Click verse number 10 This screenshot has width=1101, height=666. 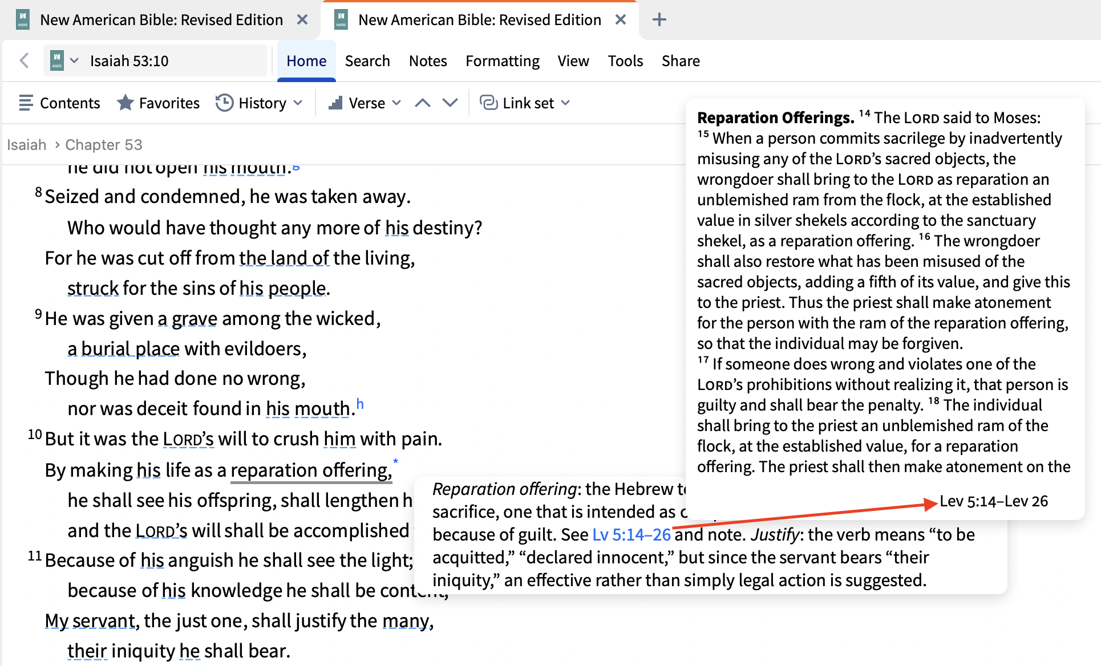click(35, 434)
